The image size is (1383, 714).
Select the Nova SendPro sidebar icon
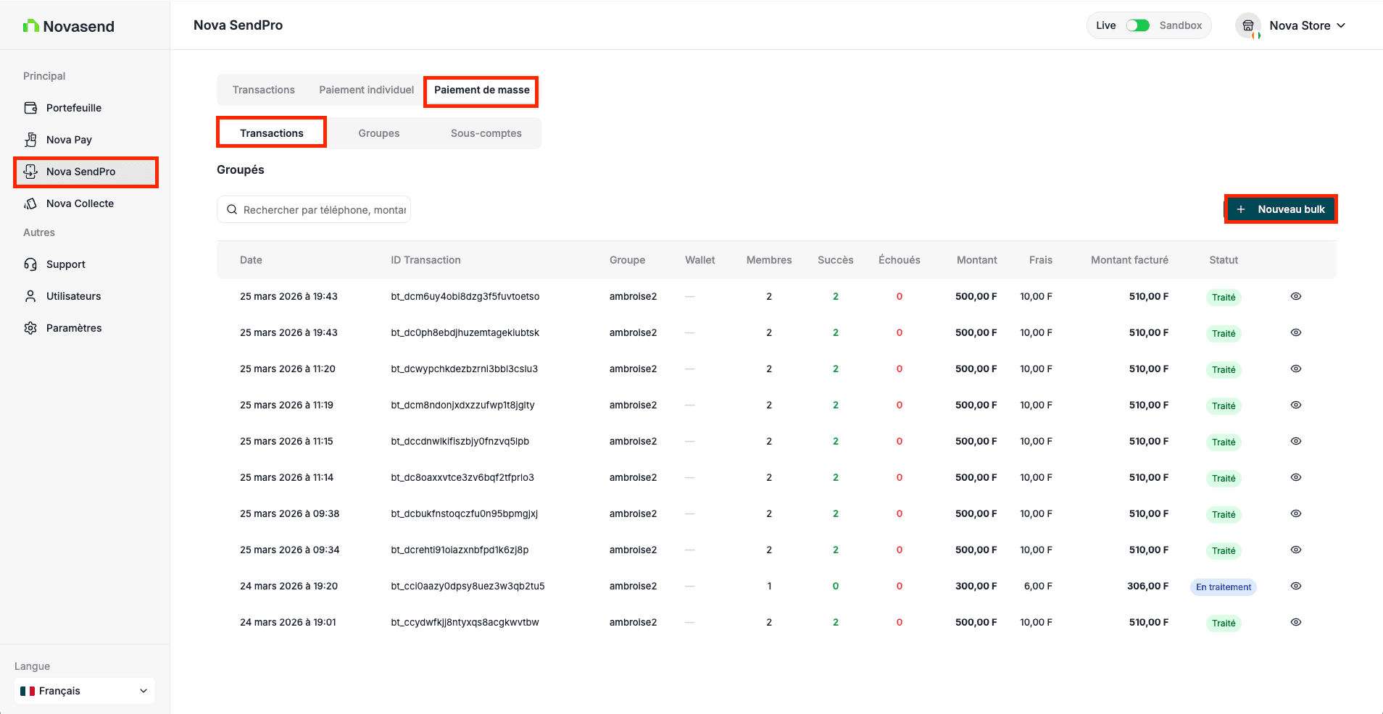[30, 172]
